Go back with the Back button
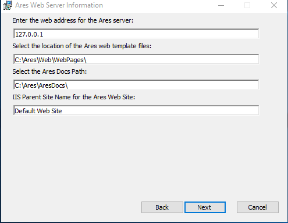The width and height of the screenshot is (288, 223). pyautogui.click(x=162, y=207)
